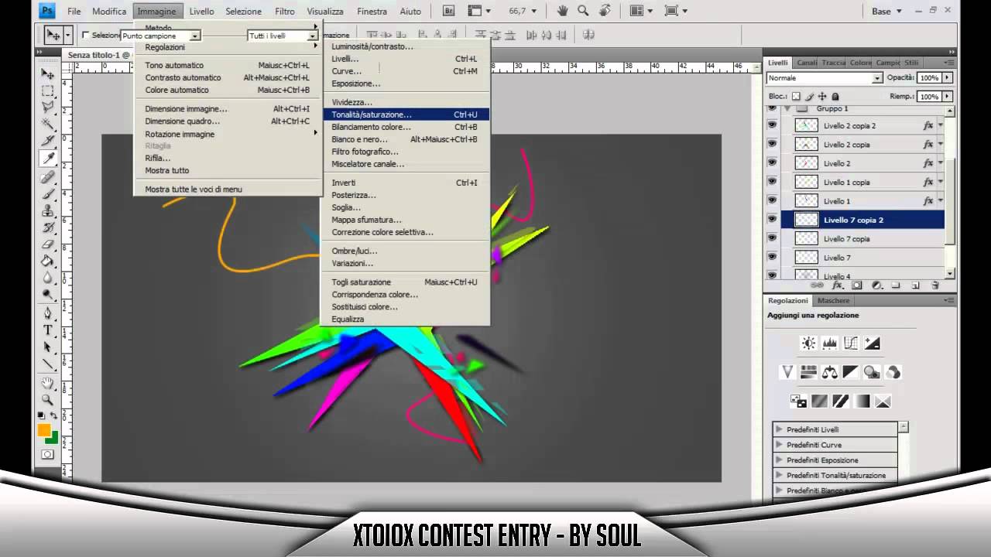This screenshot has height=557, width=991.
Task: Open the Riemp. fill slider arrow
Action: pos(947,97)
